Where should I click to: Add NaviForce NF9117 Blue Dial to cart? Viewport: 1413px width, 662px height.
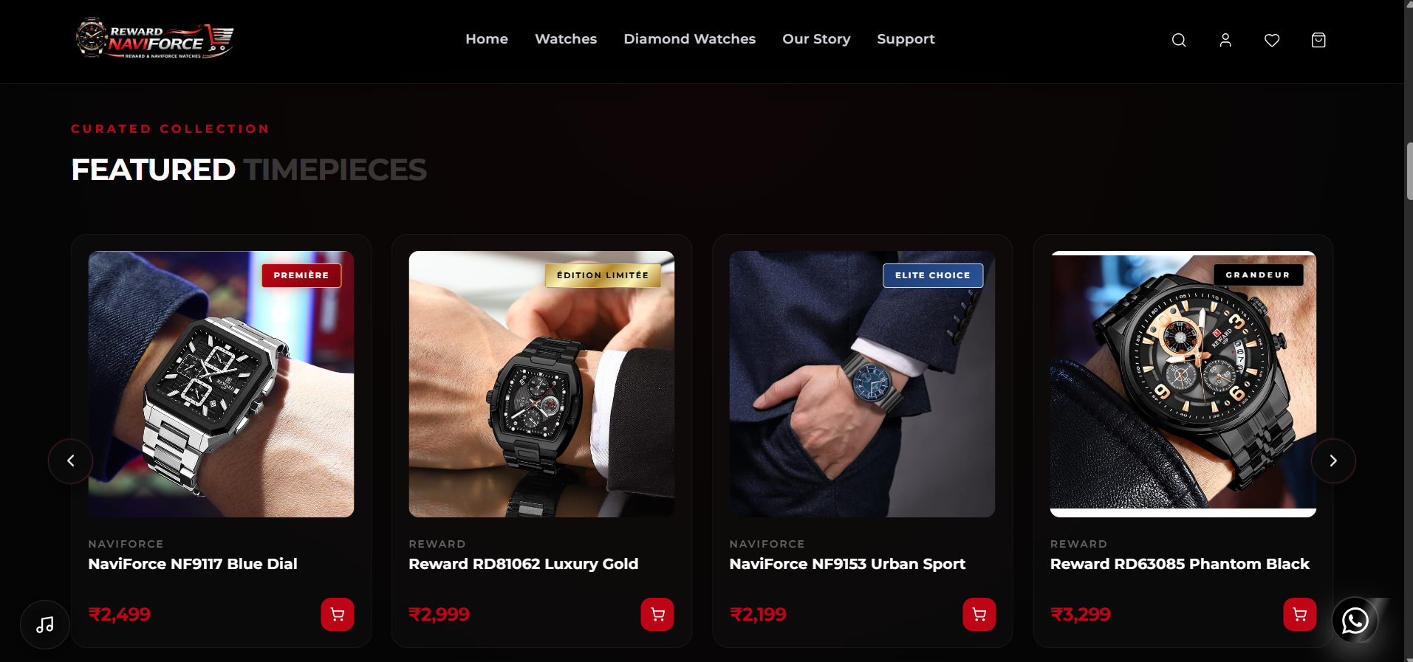[338, 614]
